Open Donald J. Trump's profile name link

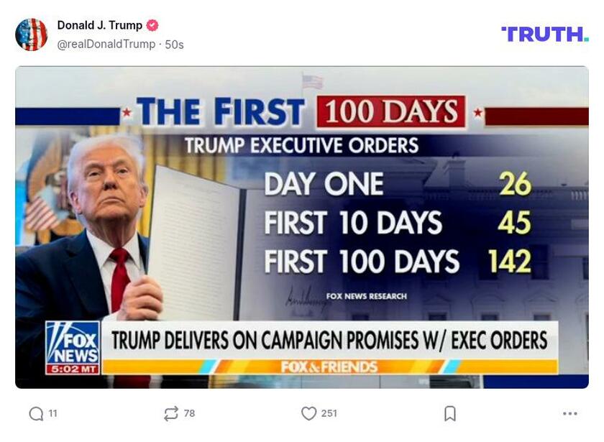99,22
